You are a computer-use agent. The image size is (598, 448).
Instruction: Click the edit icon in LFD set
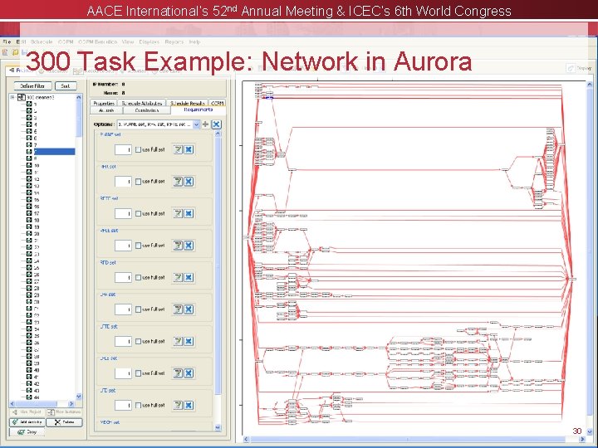pyautogui.click(x=178, y=405)
